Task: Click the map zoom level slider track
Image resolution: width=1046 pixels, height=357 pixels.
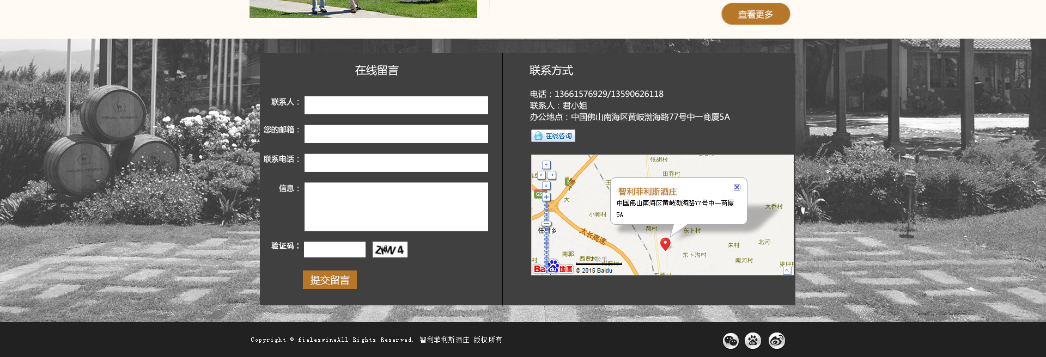Action: (546, 210)
